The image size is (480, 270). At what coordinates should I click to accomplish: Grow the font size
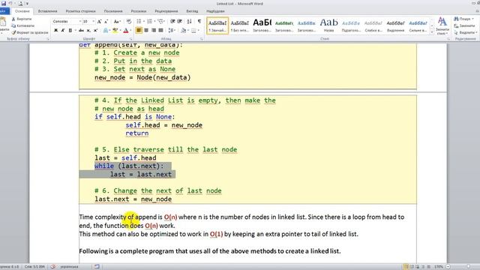(99, 22)
